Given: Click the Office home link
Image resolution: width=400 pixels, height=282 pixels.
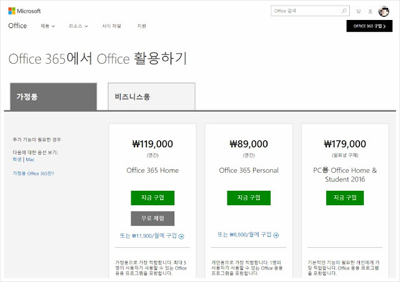Looking at the screenshot, I should point(17,26).
